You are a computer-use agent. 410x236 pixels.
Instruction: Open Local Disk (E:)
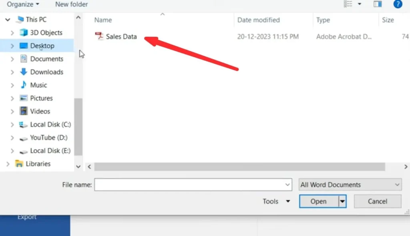[50, 151]
